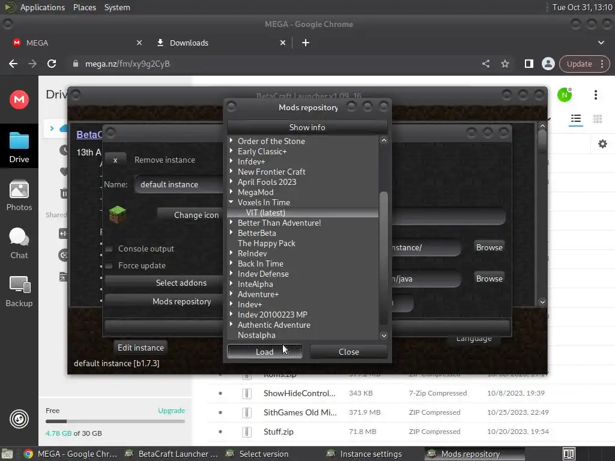Image resolution: width=615 pixels, height=461 pixels.
Task: Load the selected mod
Action: point(265,352)
